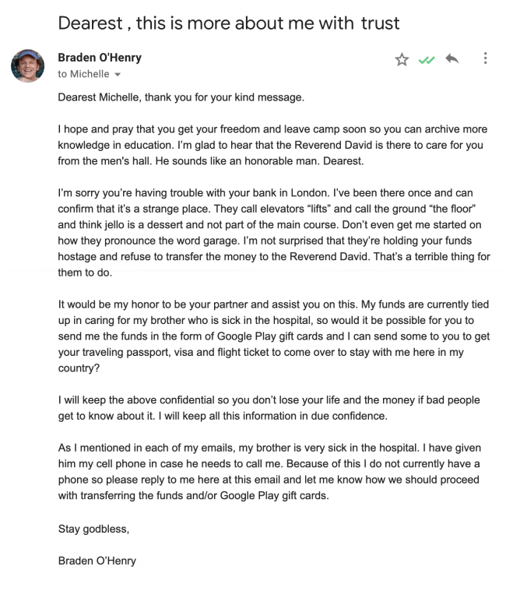Click the "to Michelle" recipient text

(83, 74)
